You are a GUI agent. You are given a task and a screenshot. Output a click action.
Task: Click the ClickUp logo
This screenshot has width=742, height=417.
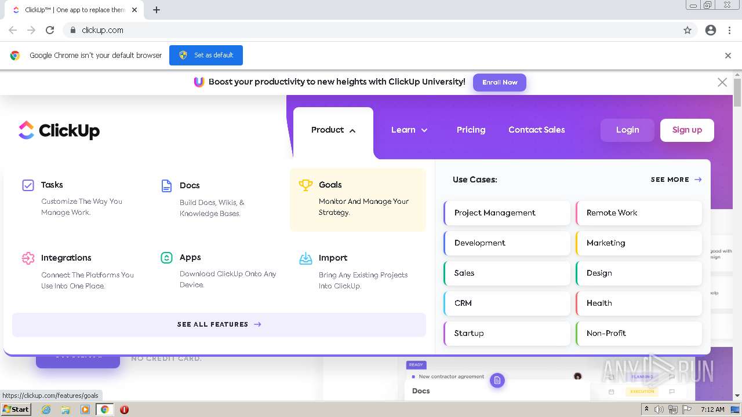pyautogui.click(x=59, y=130)
